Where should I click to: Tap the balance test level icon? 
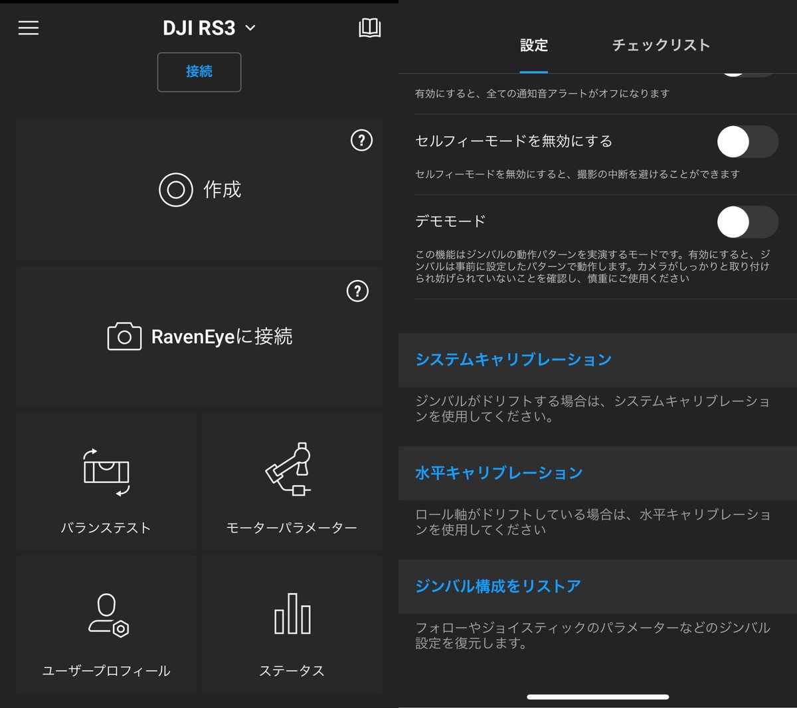tap(106, 472)
